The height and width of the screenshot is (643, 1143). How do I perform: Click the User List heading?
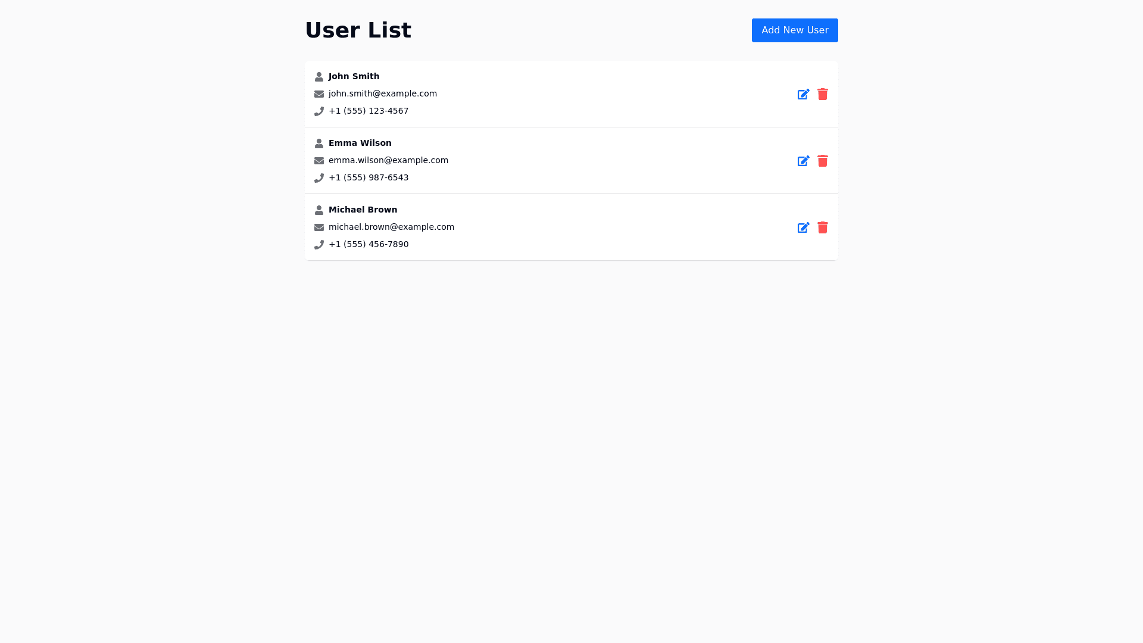click(x=358, y=30)
